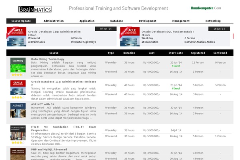This screenshot has width=240, height=160.
Task: Click the 07 Jun '14 date badge
Action: click(106, 29)
